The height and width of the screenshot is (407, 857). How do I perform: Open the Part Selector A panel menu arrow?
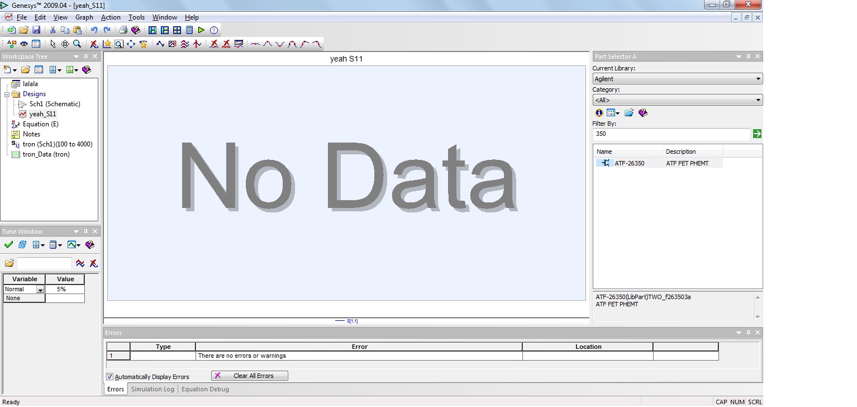point(739,56)
